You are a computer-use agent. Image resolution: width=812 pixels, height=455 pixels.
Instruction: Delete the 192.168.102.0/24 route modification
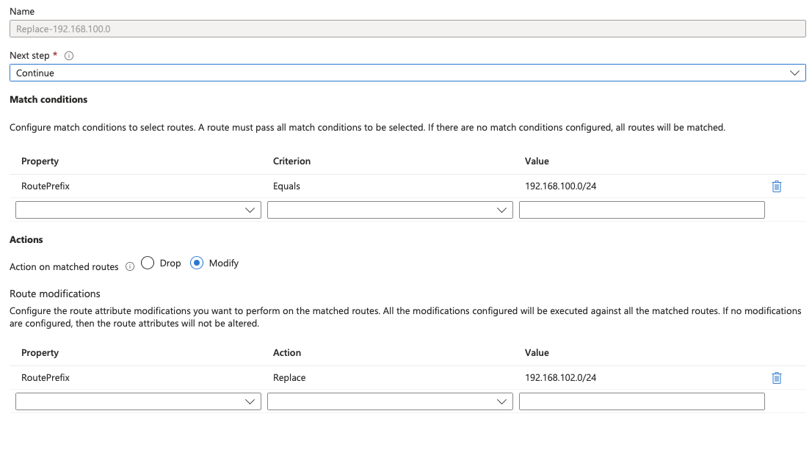[776, 378]
